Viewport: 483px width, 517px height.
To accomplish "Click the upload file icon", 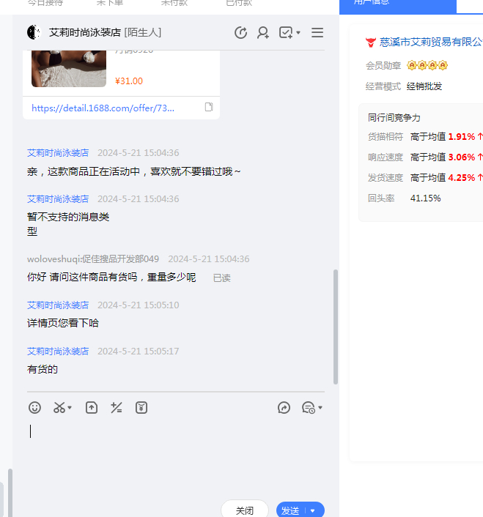I will coord(92,408).
